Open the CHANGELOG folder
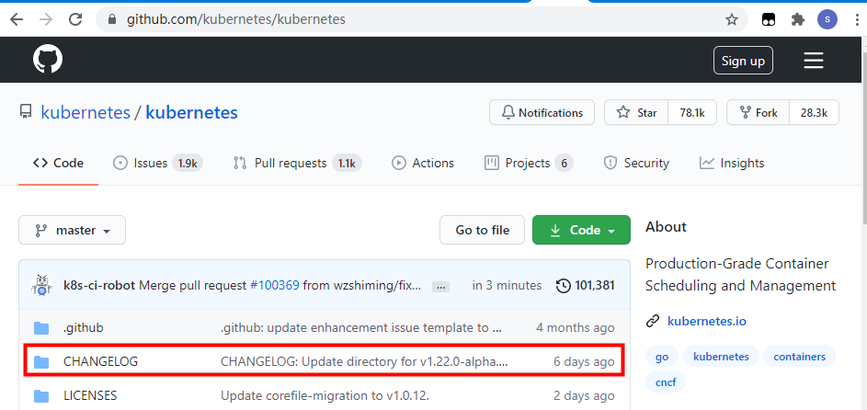 [100, 362]
